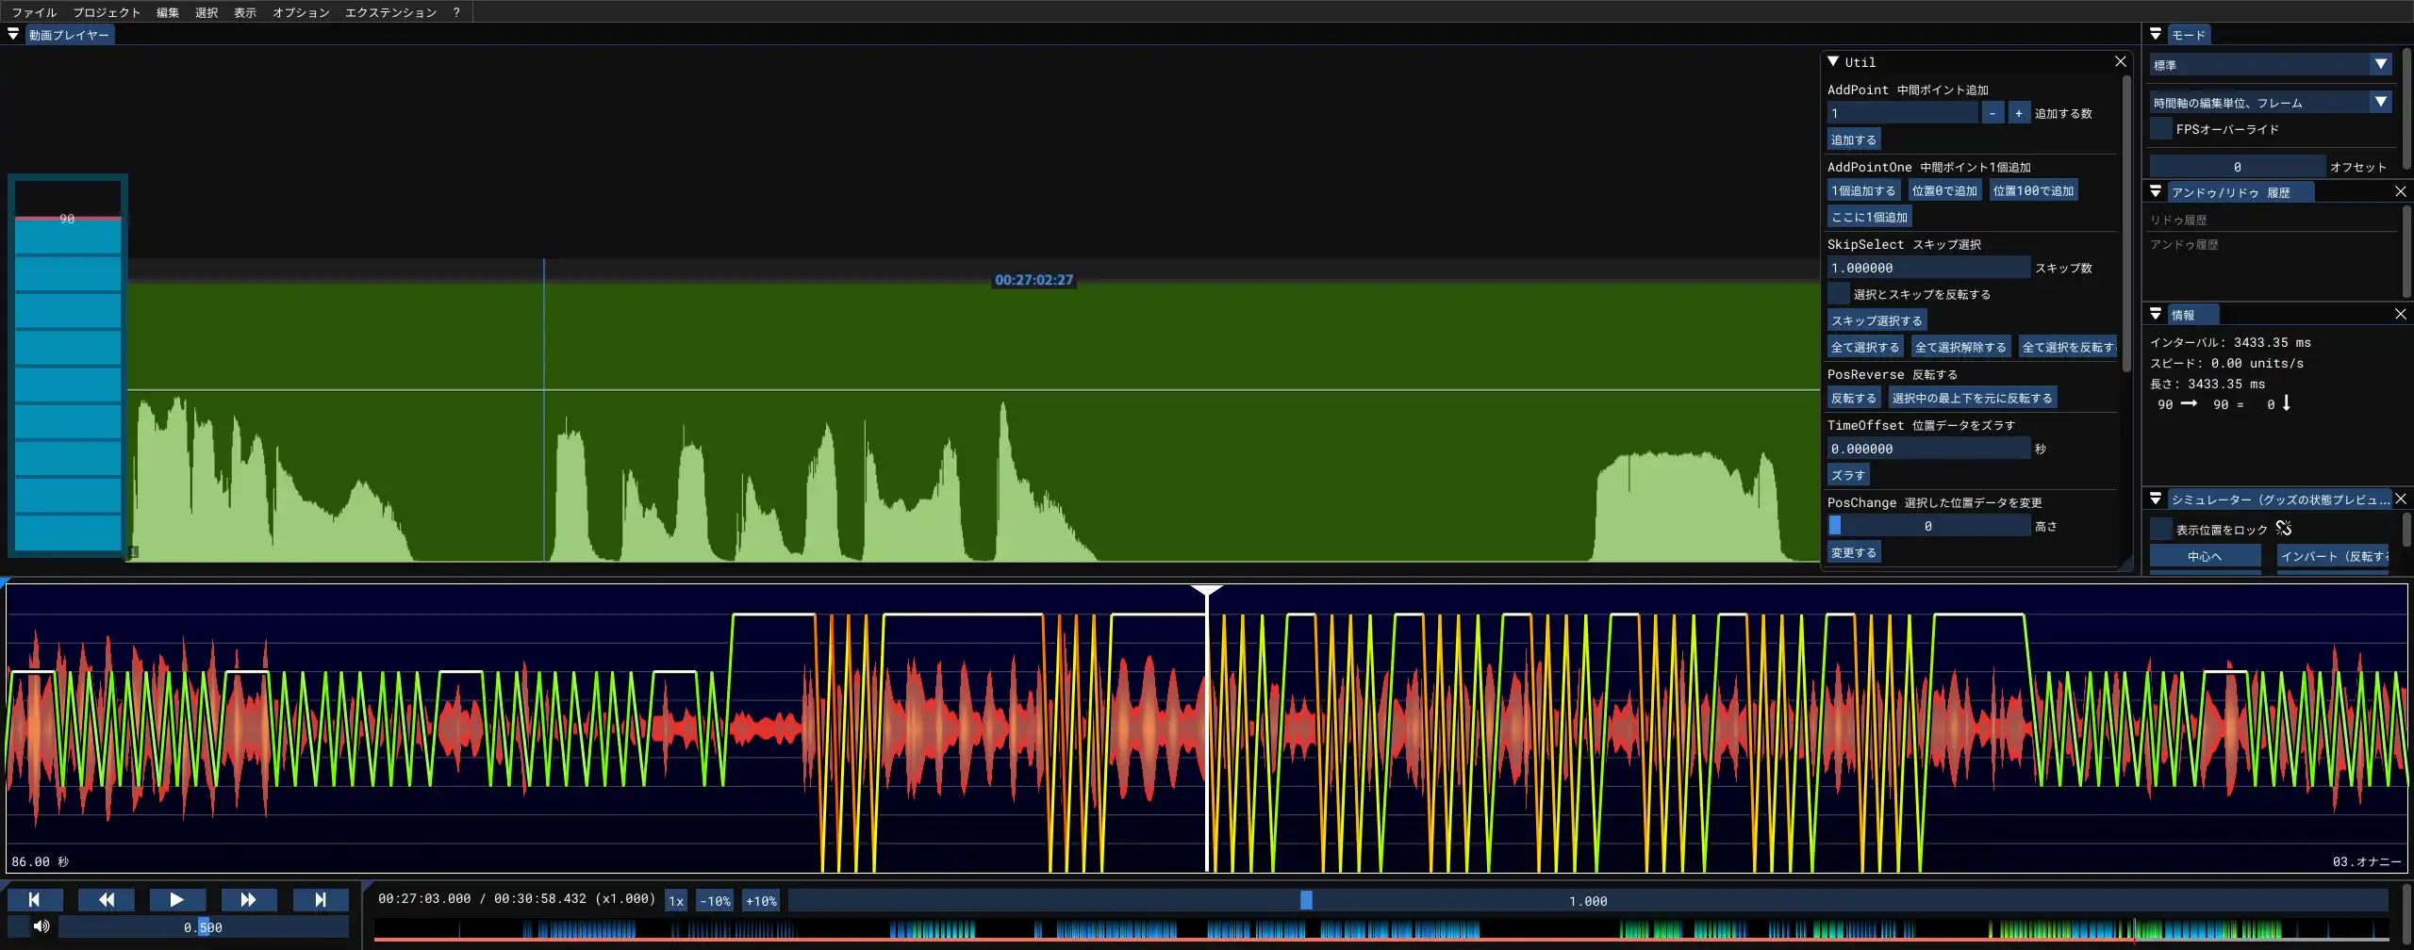The image size is (2414, 950).
Task: Open the モード panel triangle menu
Action: tap(2156, 34)
